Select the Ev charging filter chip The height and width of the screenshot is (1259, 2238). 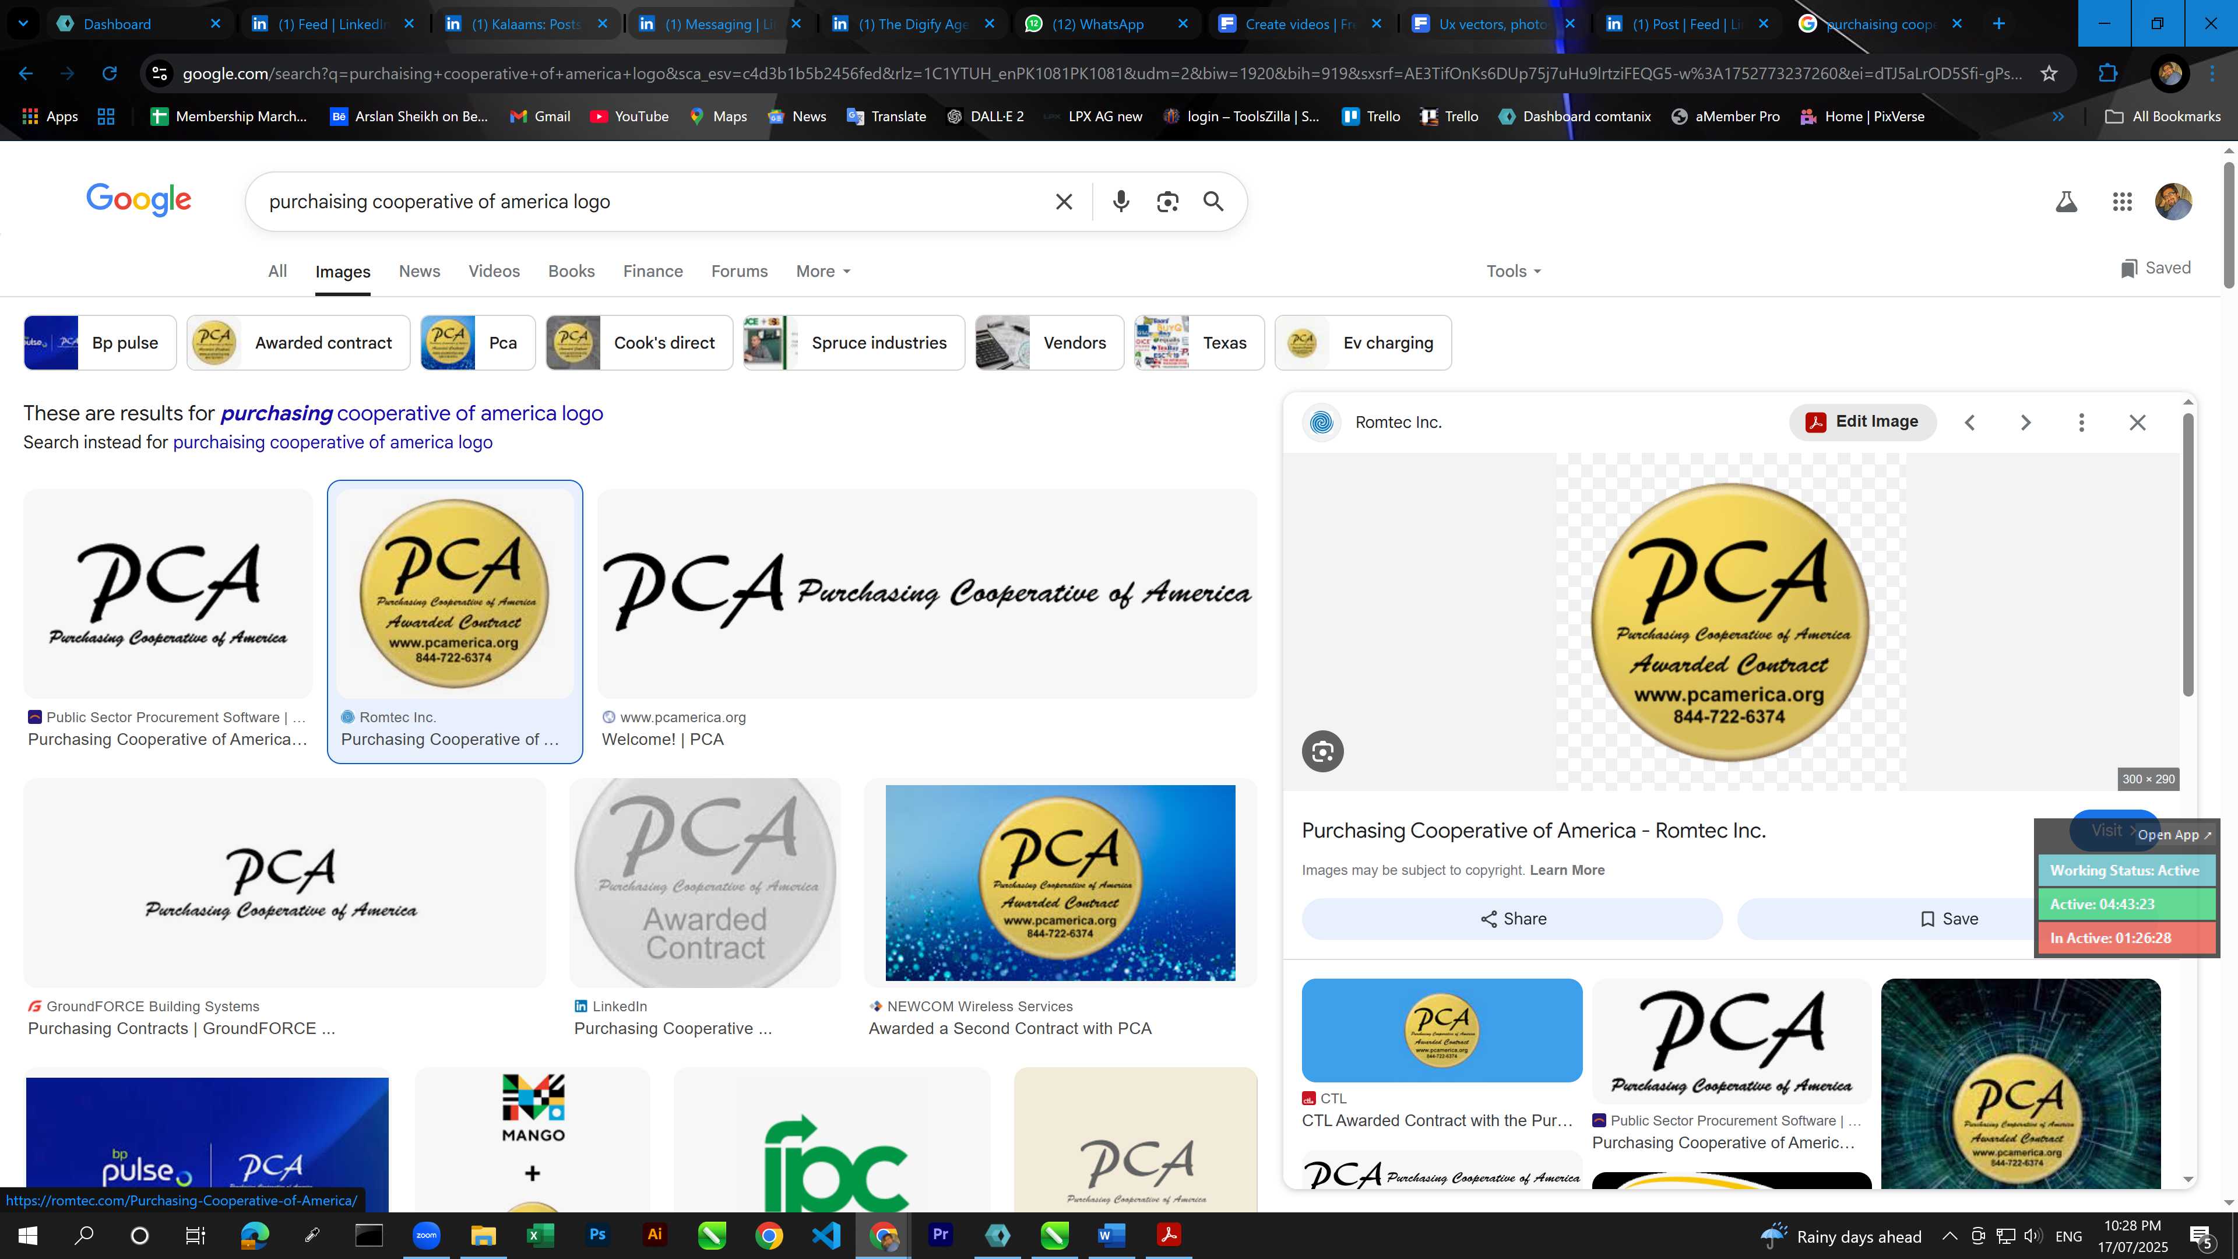click(1363, 343)
